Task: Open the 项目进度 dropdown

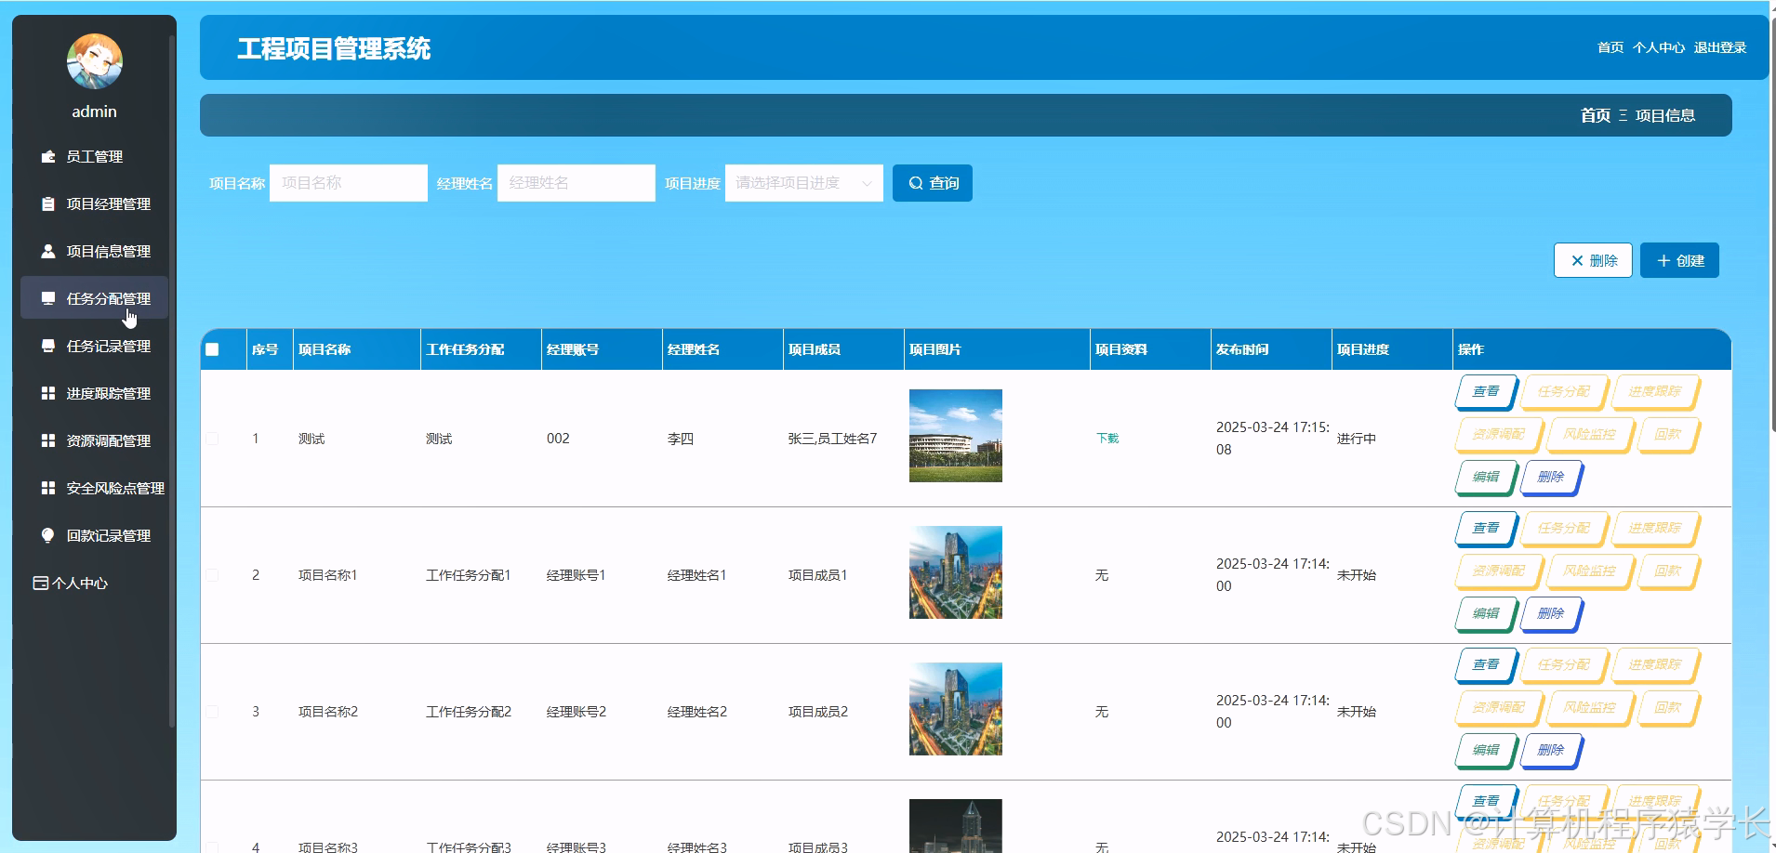Action: (804, 183)
